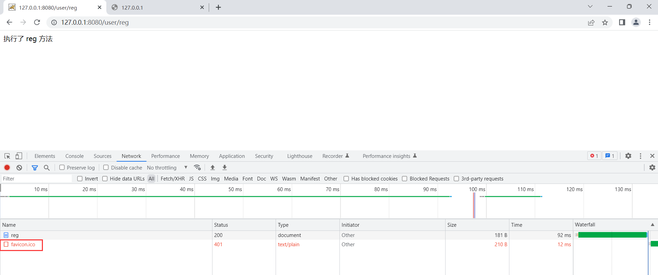The height and width of the screenshot is (275, 658).
Task: Open DevTools customize three-dot menu
Action: pos(640,156)
